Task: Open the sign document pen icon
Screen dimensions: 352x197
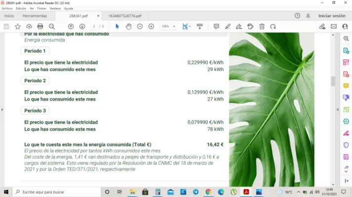Action: click(239, 27)
